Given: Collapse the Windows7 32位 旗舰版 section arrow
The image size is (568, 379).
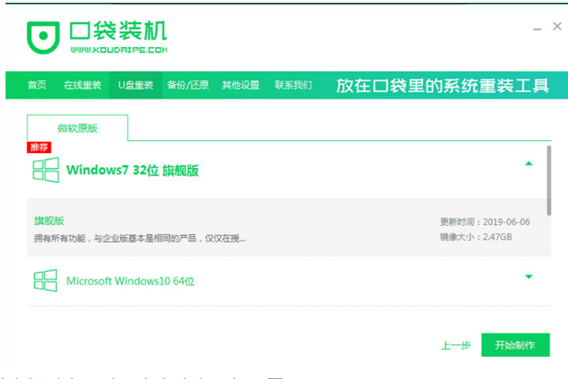Looking at the screenshot, I should point(529,163).
